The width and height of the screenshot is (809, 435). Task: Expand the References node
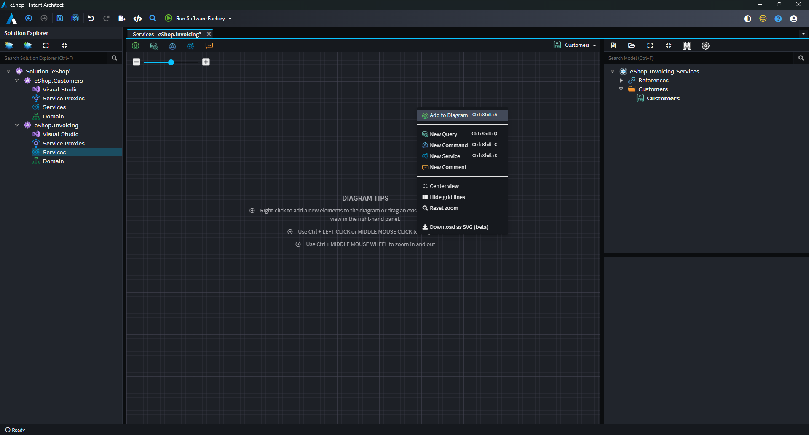pyautogui.click(x=621, y=80)
